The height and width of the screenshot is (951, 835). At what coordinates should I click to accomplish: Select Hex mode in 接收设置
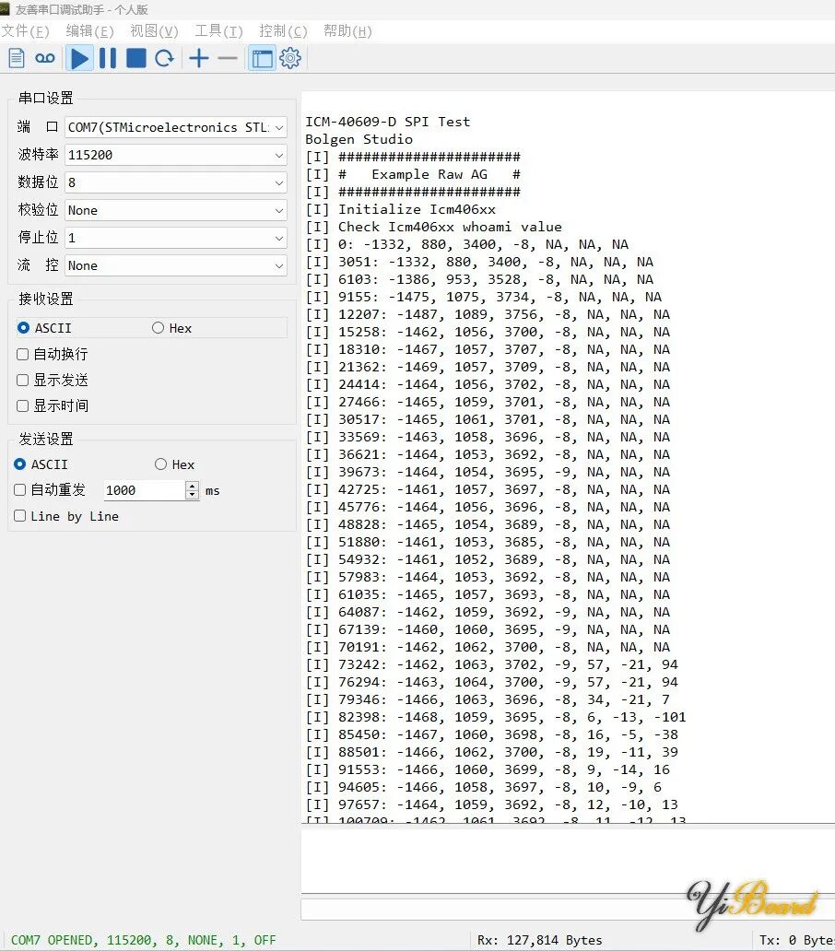click(157, 327)
